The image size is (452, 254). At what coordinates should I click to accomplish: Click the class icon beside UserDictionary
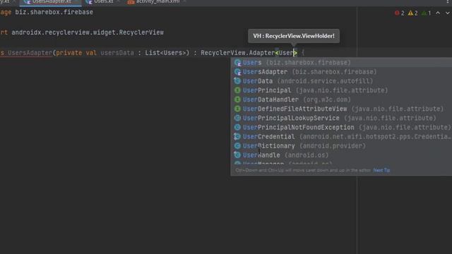237,146
